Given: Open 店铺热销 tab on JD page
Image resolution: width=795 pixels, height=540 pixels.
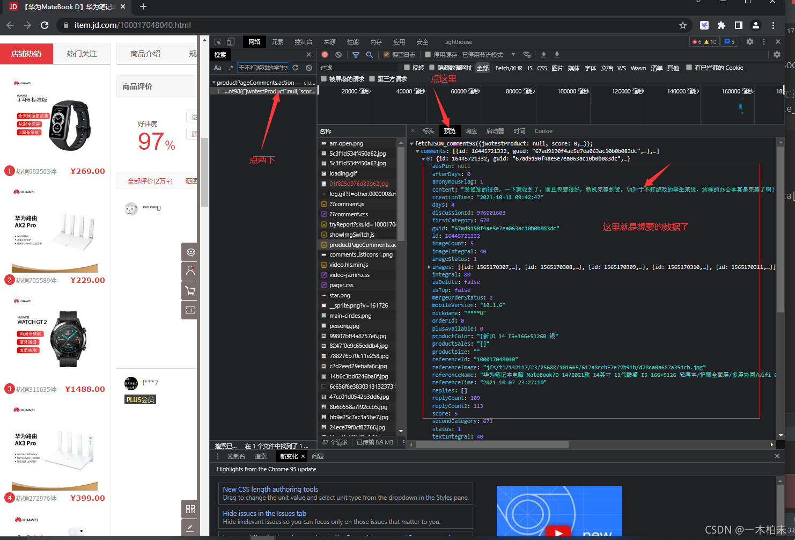Looking at the screenshot, I should click(x=26, y=54).
